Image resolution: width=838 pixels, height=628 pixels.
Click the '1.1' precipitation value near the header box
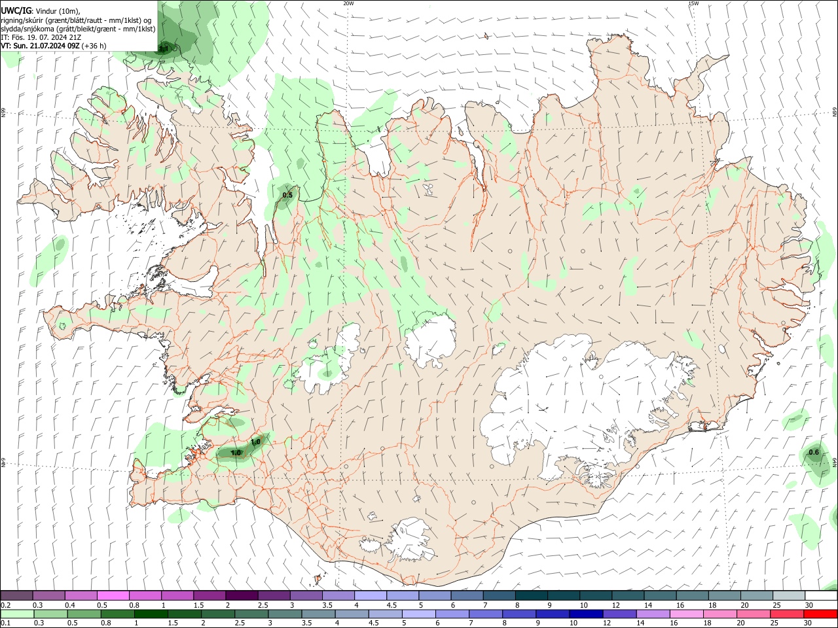click(x=164, y=48)
